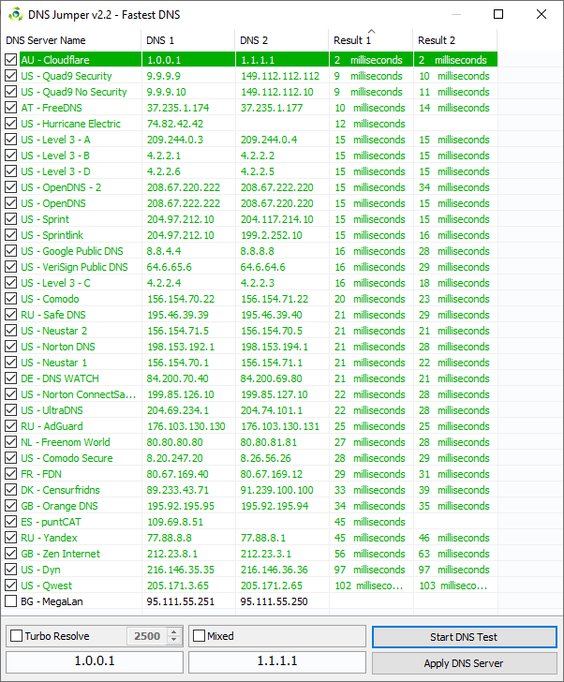
Task: Select the FR - FDN server name
Action: [x=41, y=474]
